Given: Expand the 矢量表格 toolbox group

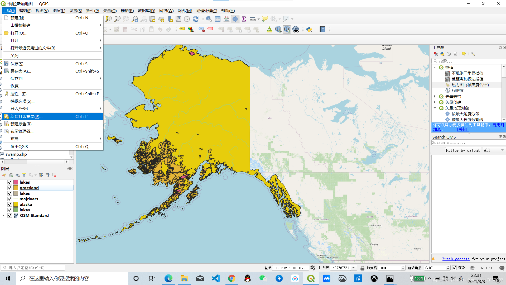Looking at the screenshot, I should tap(435, 97).
